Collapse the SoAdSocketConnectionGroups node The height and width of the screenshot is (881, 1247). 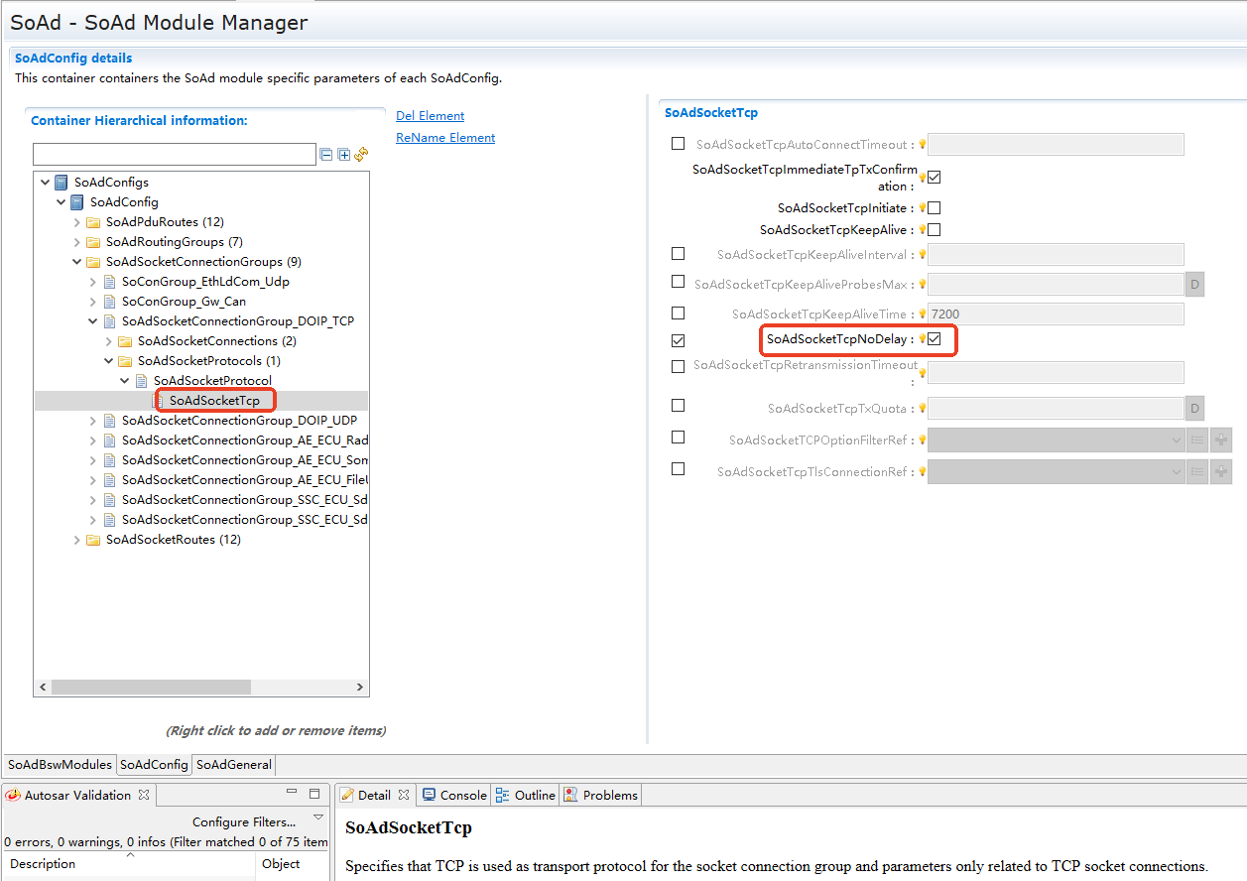click(x=77, y=262)
